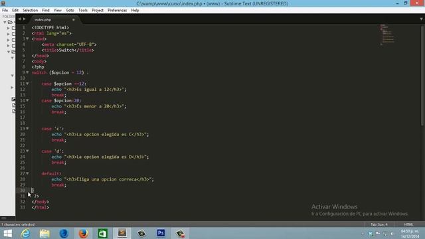Open the Selection menu

(x=30, y=11)
